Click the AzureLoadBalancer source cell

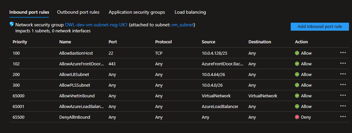[x=220, y=106]
